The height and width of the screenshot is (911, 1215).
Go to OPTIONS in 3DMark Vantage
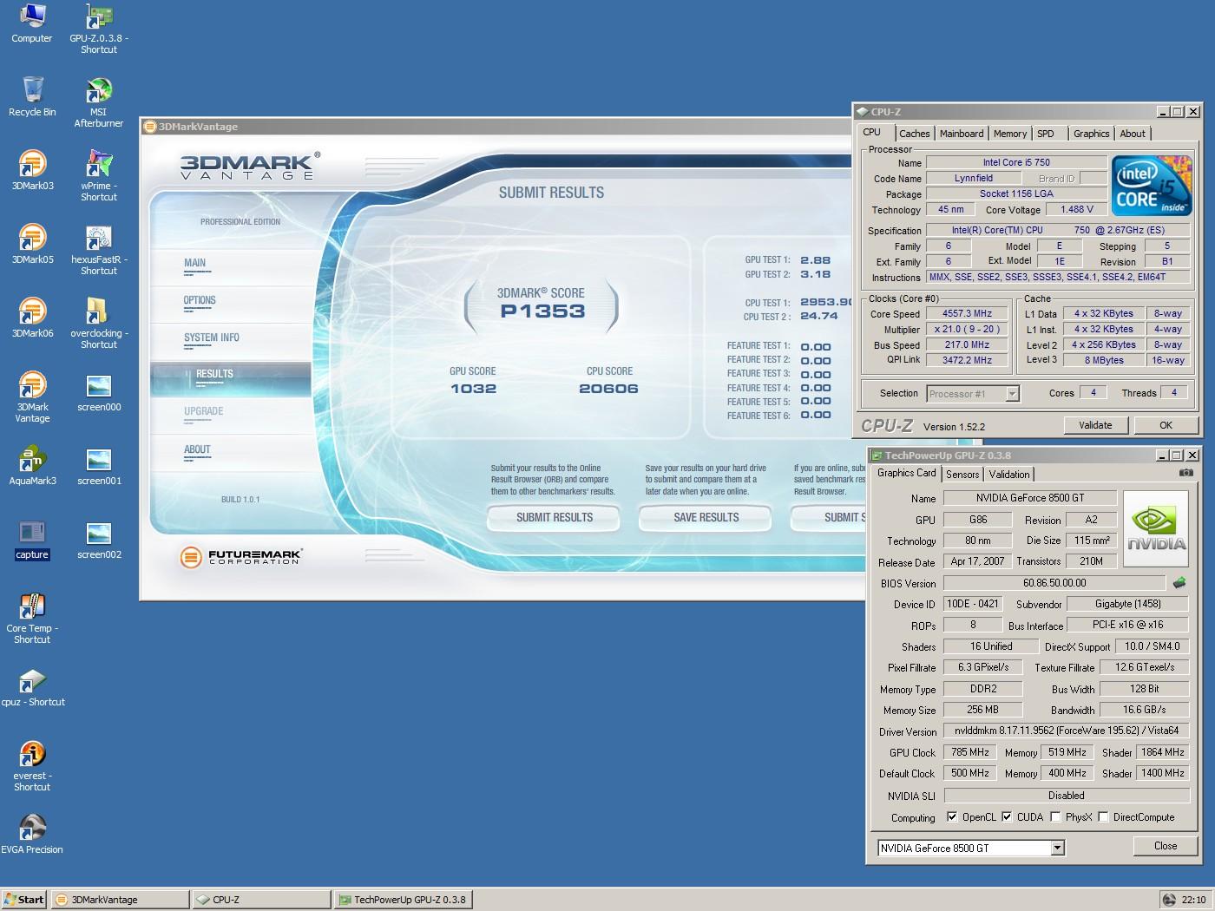coord(200,300)
